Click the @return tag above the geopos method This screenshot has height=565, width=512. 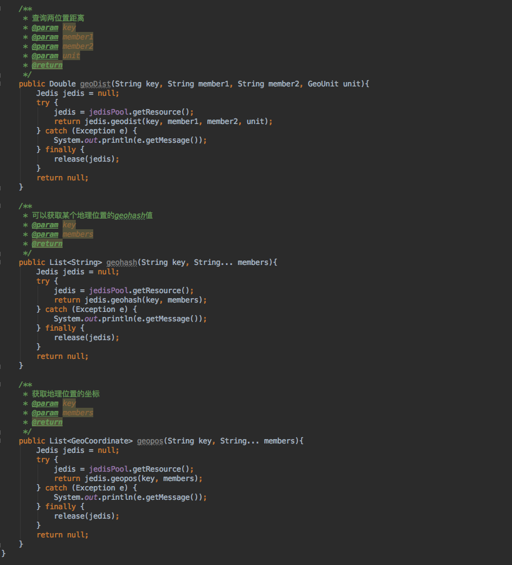point(47,422)
